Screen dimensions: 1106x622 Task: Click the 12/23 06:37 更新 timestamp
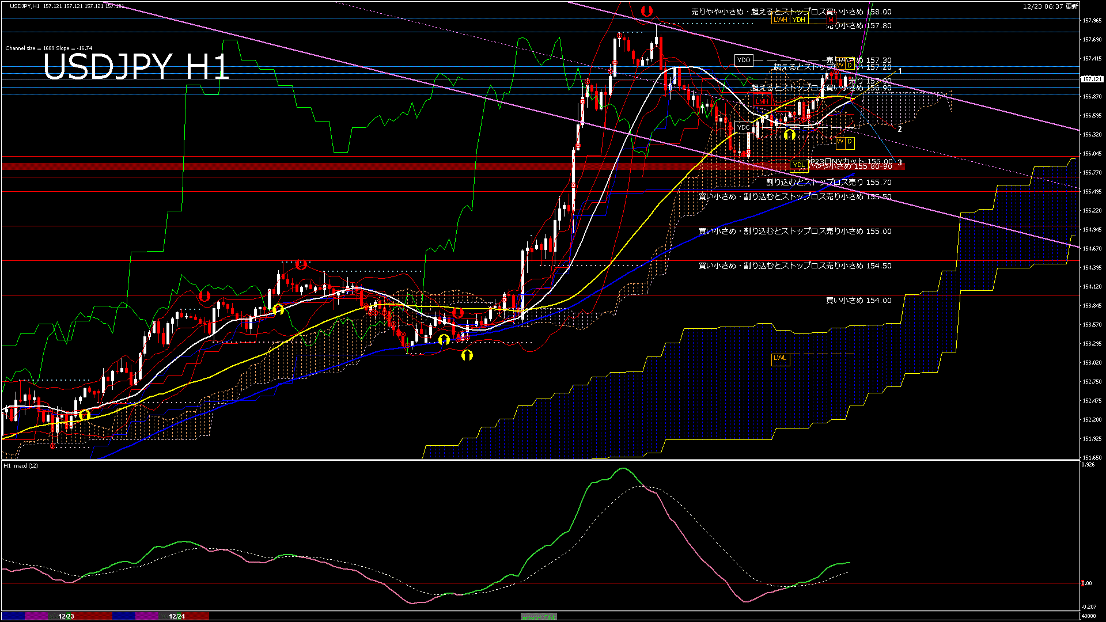click(1051, 6)
